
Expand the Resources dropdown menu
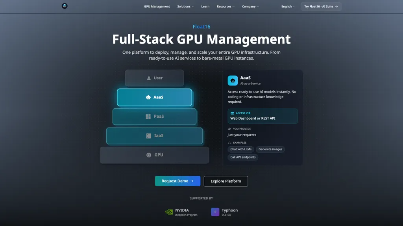click(226, 6)
